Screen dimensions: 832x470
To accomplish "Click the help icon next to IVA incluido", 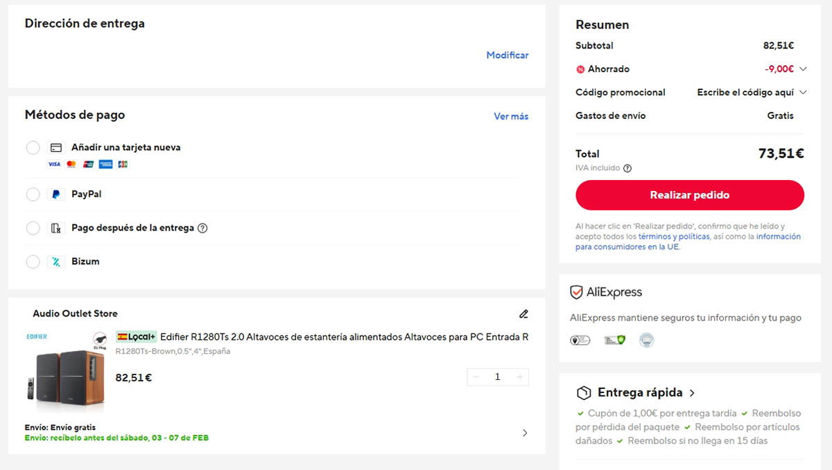I will 627,168.
